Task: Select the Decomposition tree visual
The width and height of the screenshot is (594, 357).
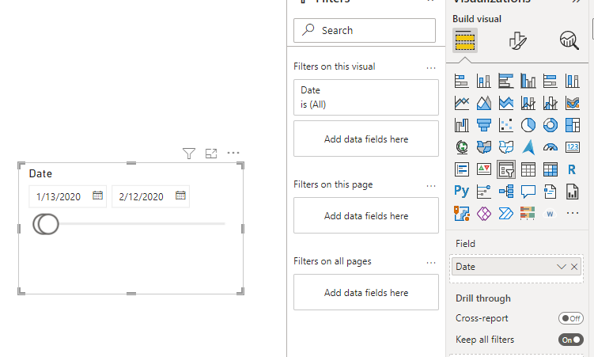Action: 505,191
